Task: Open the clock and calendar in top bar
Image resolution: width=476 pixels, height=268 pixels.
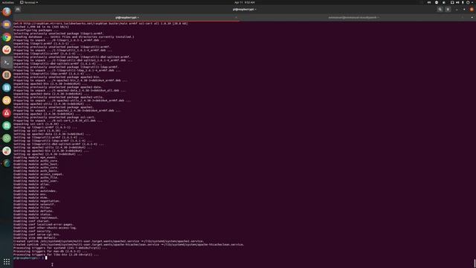Action: pos(245,2)
